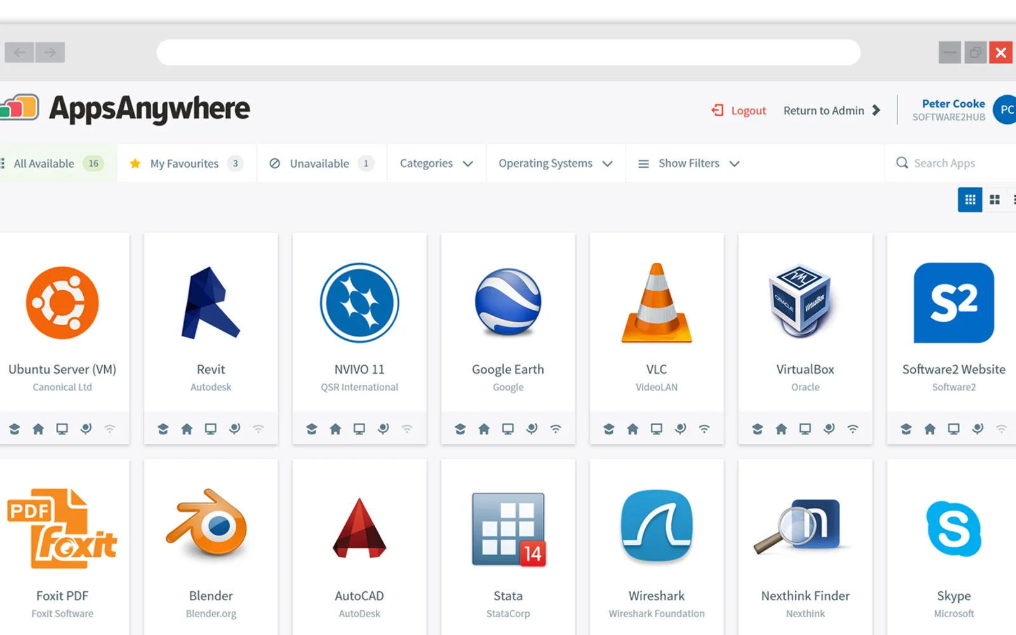Viewport: 1016px width, 635px height.
Task: Focus the Search Apps field
Action: 951,163
